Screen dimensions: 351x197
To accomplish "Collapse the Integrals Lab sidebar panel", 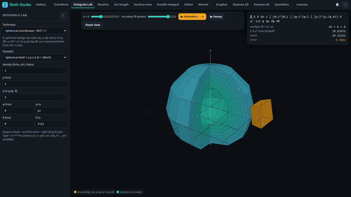I will tap(63, 15).
